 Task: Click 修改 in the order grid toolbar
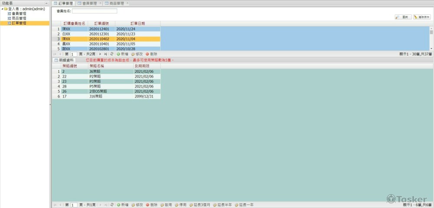[x=137, y=54]
